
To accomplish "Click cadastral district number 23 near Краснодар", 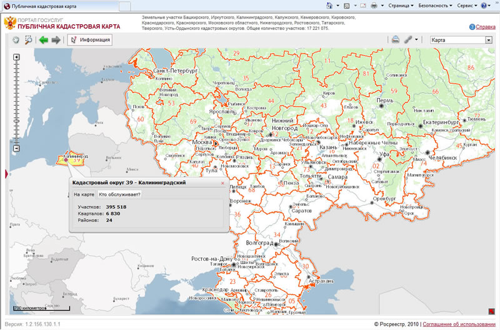I will coord(232,281).
